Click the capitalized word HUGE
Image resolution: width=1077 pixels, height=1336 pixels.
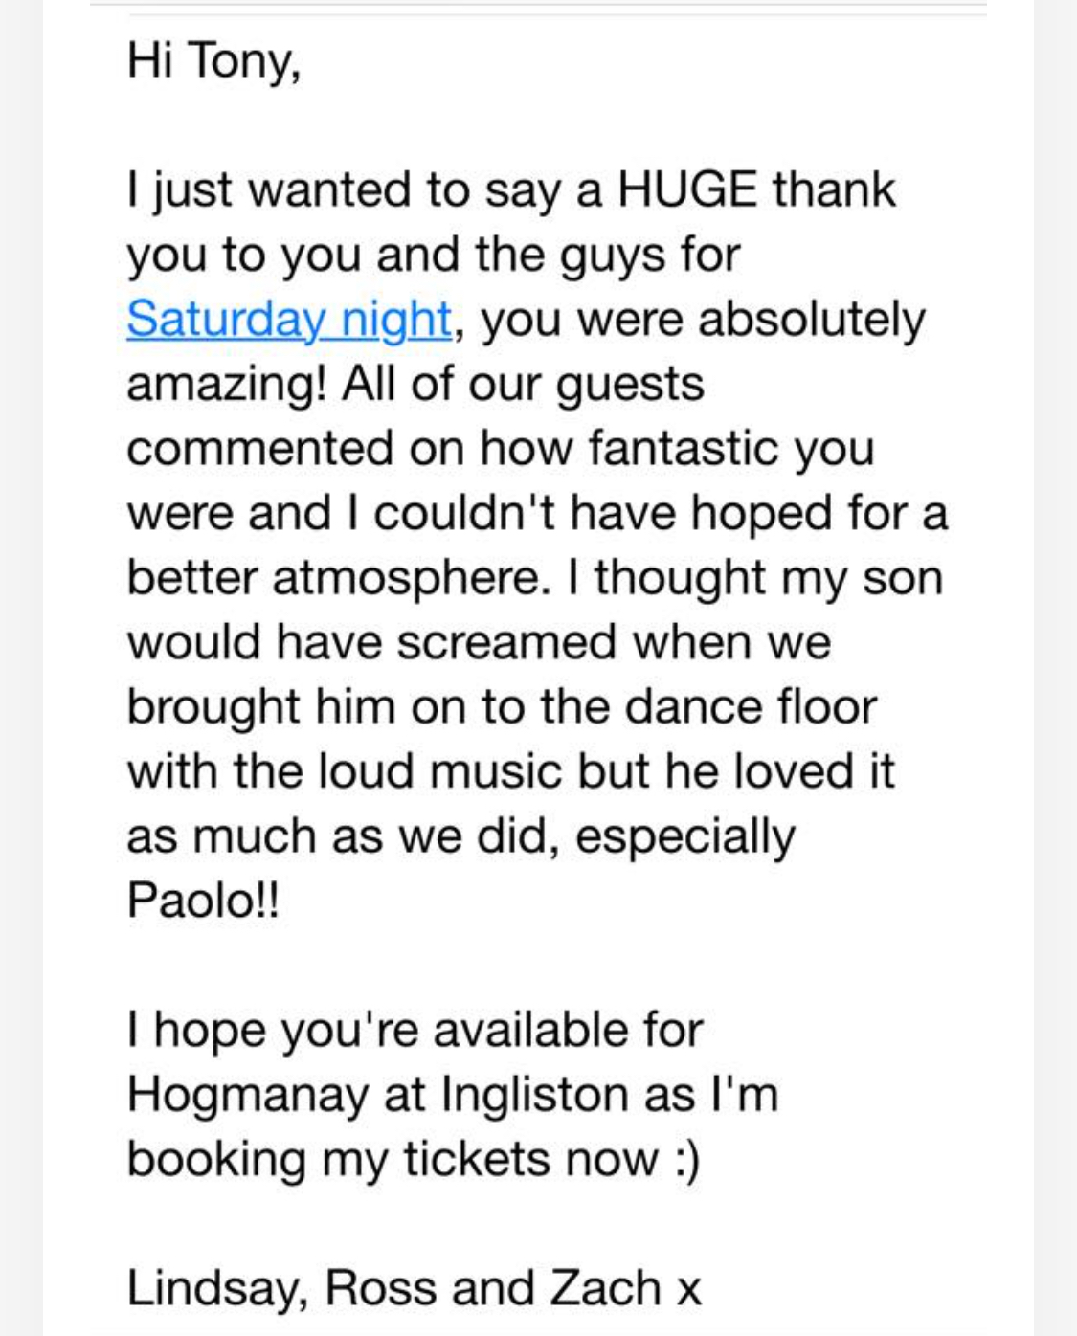[x=686, y=189]
